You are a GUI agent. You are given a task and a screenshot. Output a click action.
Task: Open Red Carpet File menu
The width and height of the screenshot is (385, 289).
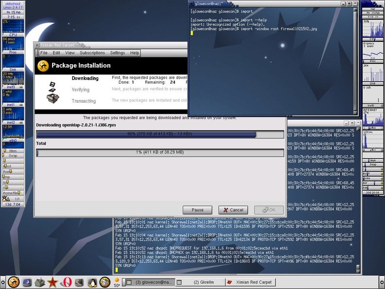pos(44,53)
